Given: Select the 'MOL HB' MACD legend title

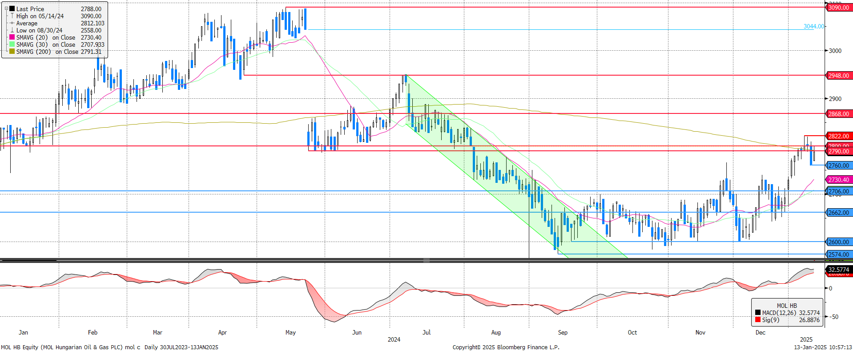Looking at the screenshot, I should 787,306.
